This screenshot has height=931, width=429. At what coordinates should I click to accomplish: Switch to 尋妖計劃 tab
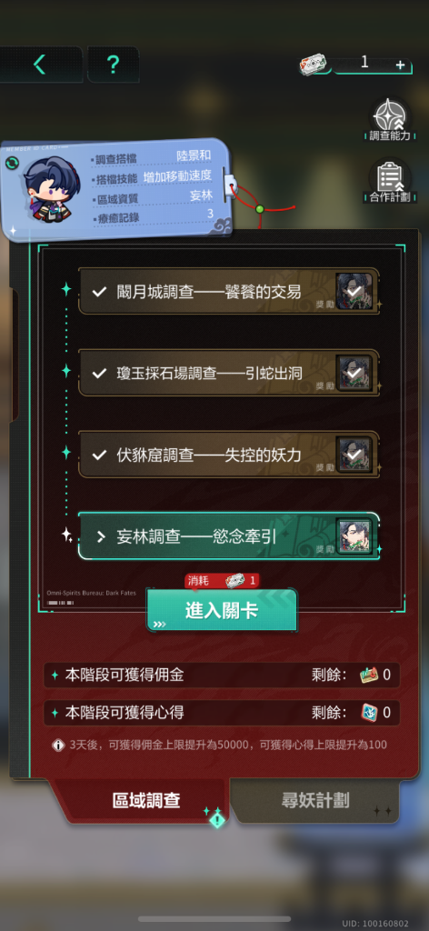pyautogui.click(x=315, y=800)
